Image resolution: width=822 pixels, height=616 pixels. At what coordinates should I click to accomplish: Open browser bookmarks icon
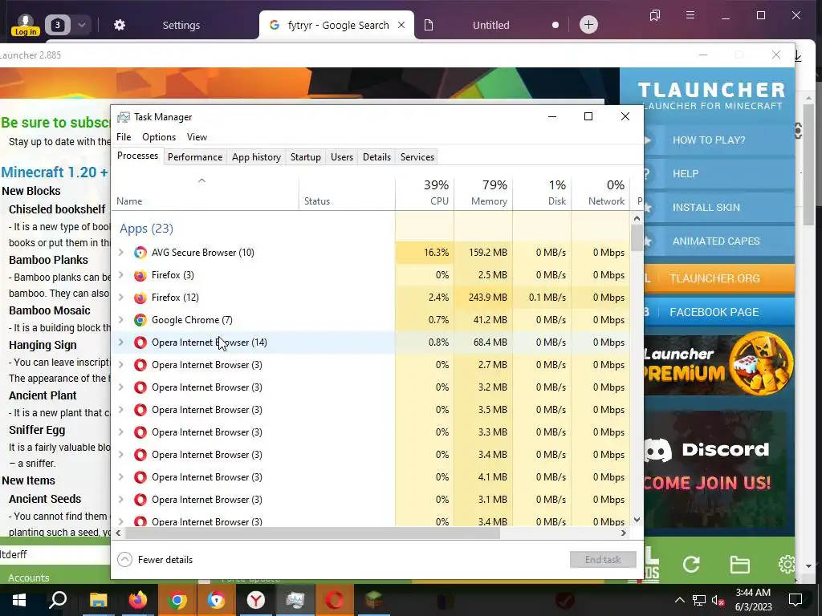click(655, 16)
